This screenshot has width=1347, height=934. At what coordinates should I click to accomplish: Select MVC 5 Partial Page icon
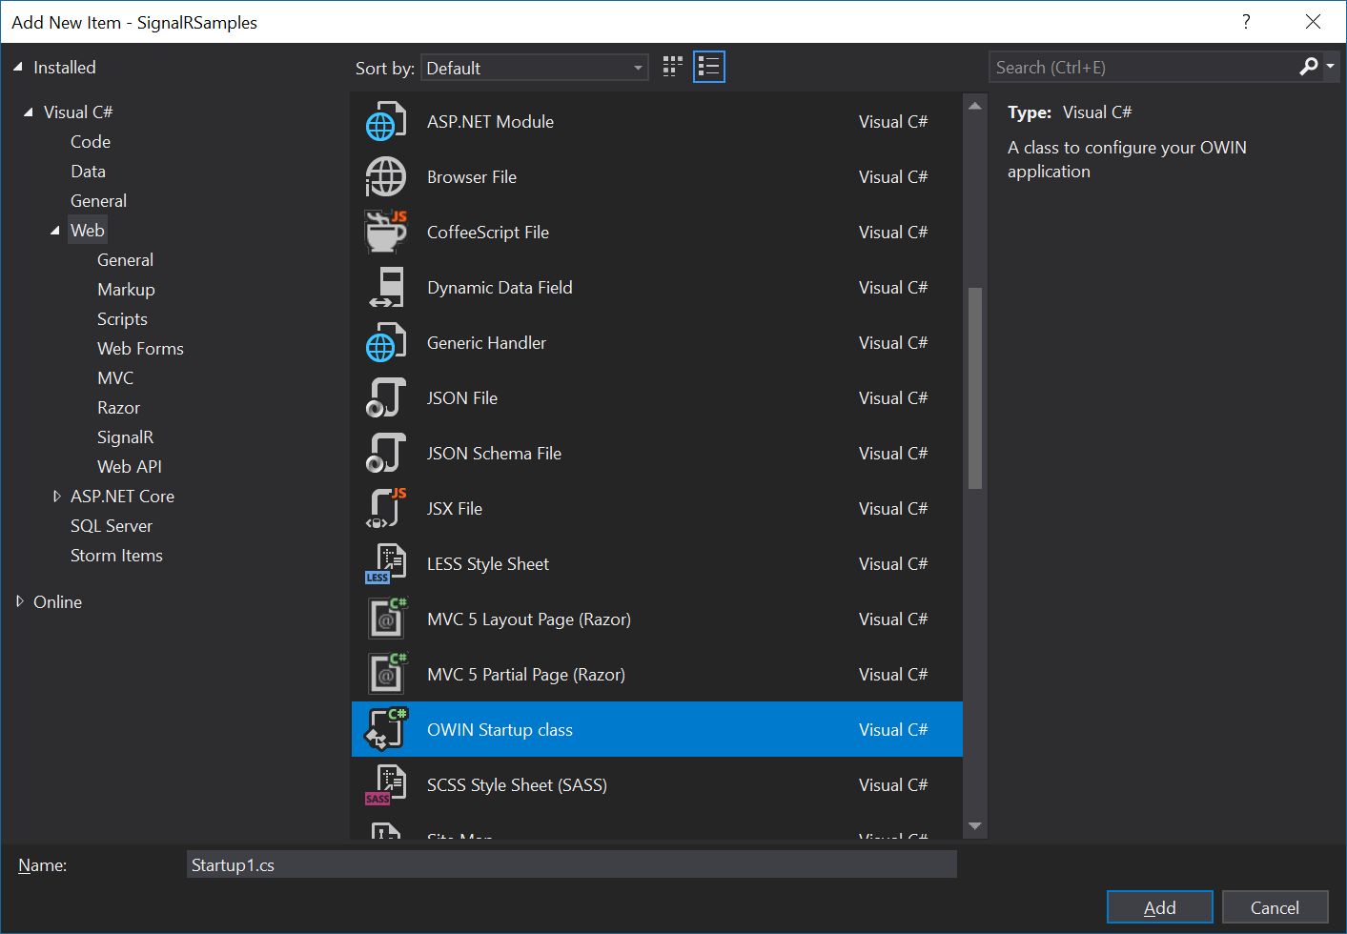coord(386,675)
